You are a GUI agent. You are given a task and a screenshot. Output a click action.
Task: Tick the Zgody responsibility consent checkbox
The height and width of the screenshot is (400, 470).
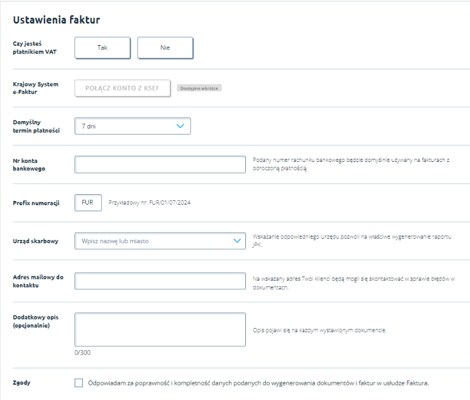pos(79,383)
